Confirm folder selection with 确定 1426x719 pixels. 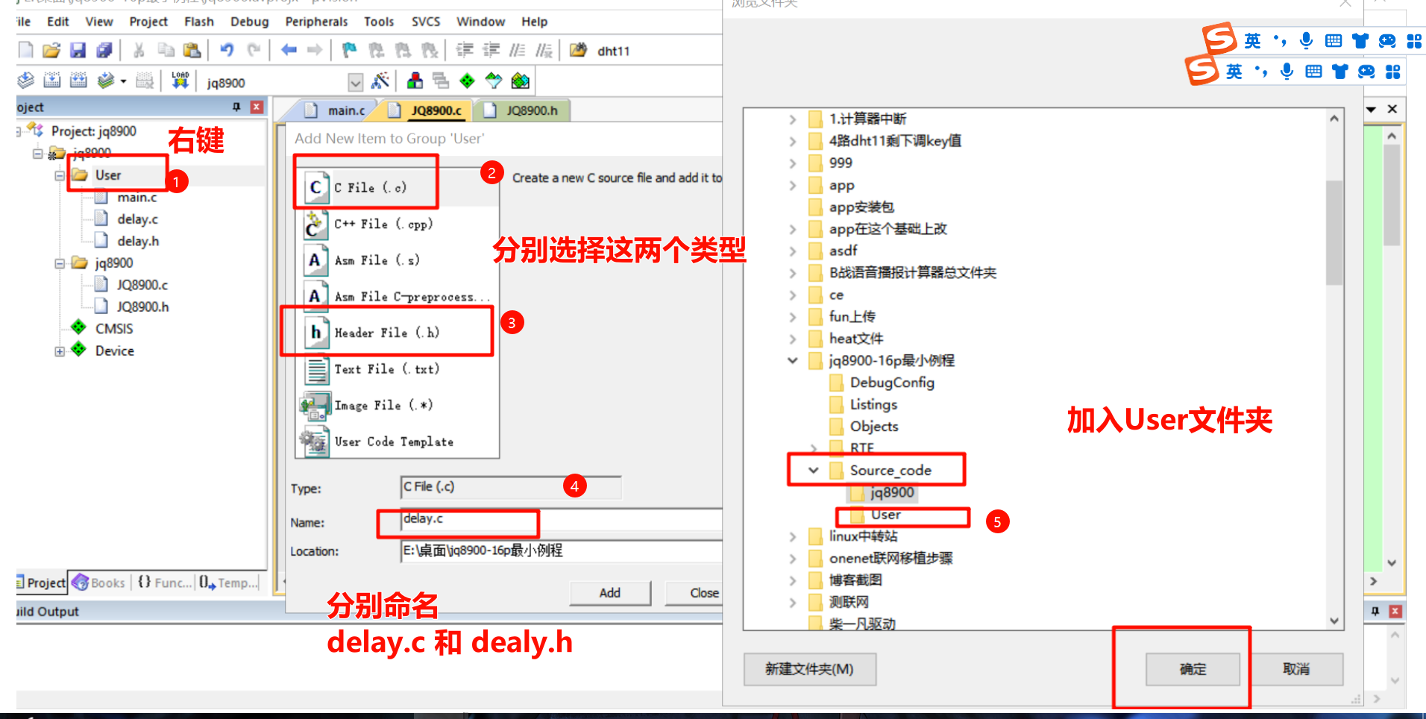point(1193,669)
